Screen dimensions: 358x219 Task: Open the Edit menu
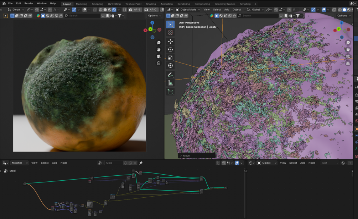tap(19, 4)
